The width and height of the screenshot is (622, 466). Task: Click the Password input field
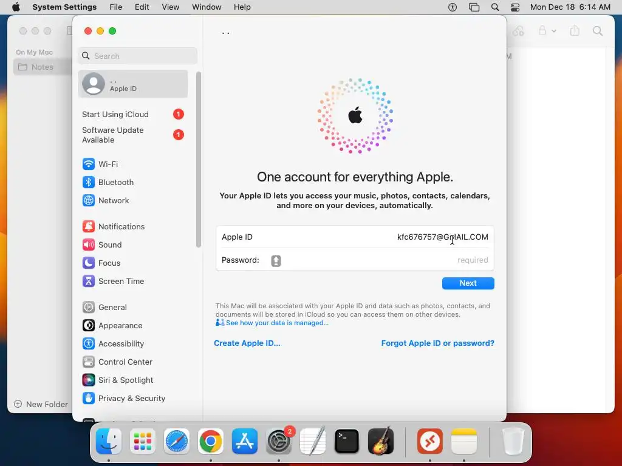tap(355, 260)
